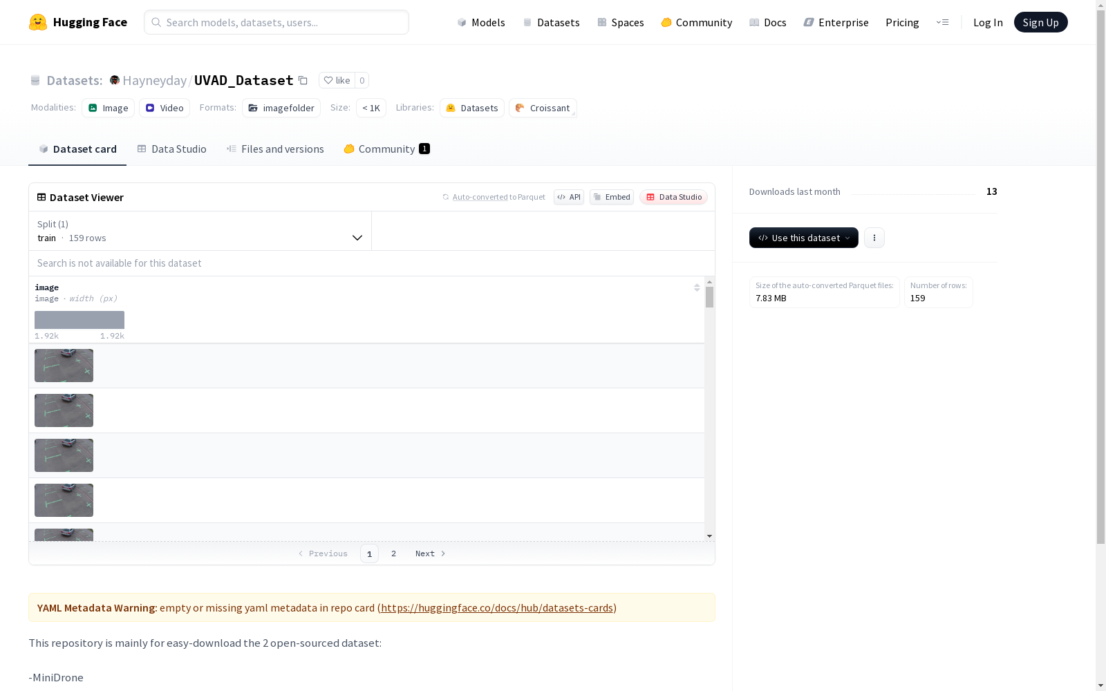This screenshot has height=691, width=1106.
Task: Open the Pricing page link
Action: [x=902, y=22]
